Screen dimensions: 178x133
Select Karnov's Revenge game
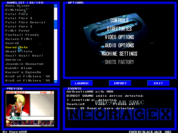[23, 72]
